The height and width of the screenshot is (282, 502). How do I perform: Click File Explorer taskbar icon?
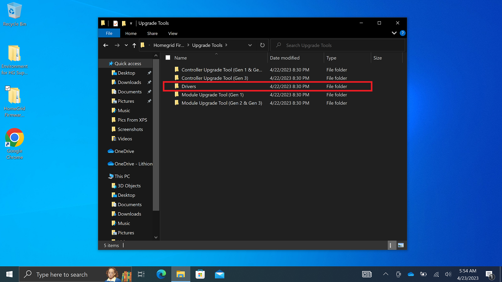[181, 274]
